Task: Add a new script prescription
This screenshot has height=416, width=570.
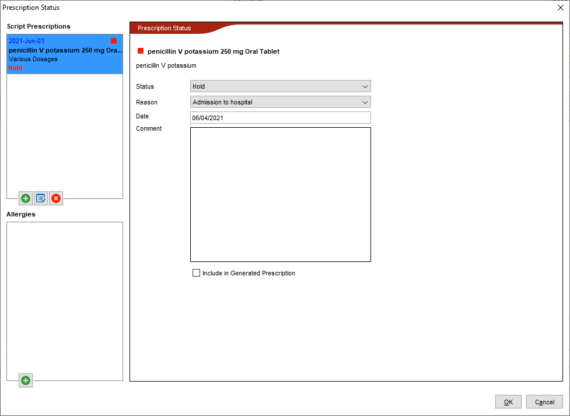Action: coord(26,198)
